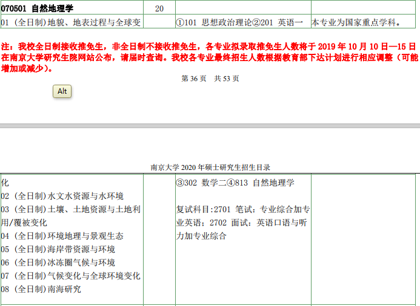Select heading '070501 自然地理学'
Screen dimensions: 420x306
37,8
